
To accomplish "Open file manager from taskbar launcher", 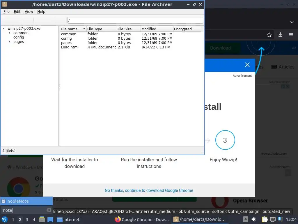I will (42, 219).
